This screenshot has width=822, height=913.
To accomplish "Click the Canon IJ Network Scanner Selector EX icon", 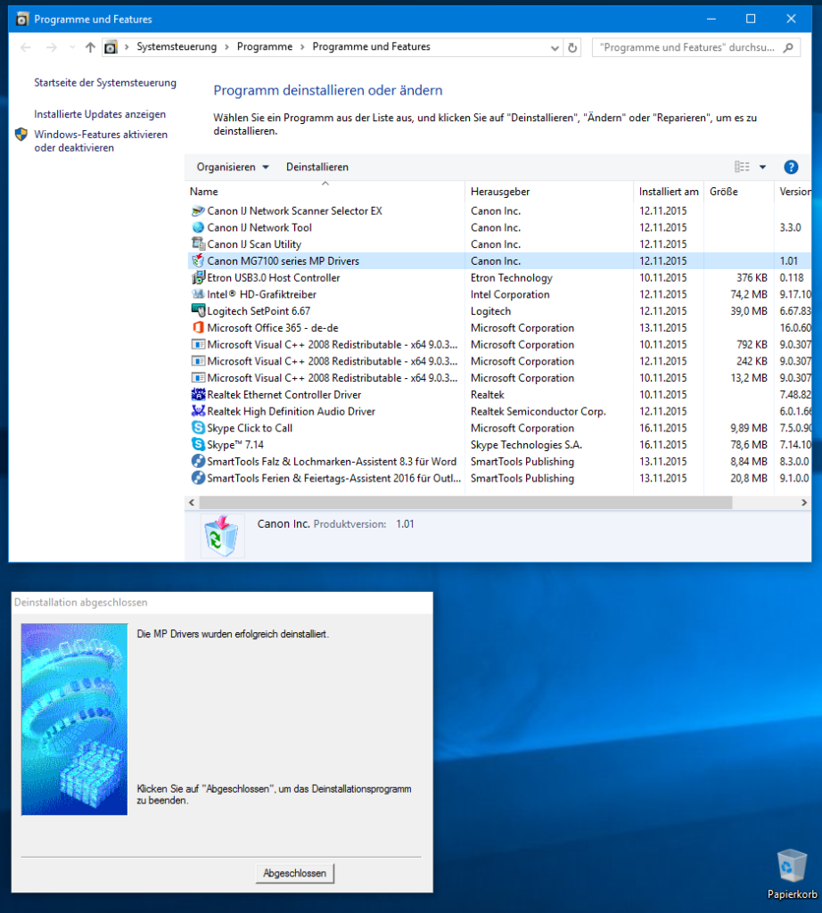I will (x=198, y=210).
